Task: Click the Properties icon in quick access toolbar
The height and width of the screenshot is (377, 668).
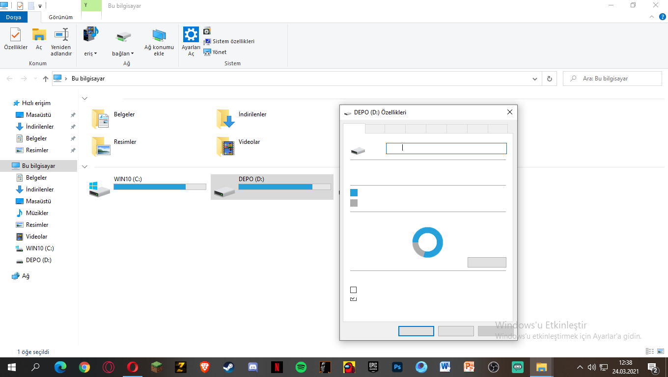Action: coord(20,6)
